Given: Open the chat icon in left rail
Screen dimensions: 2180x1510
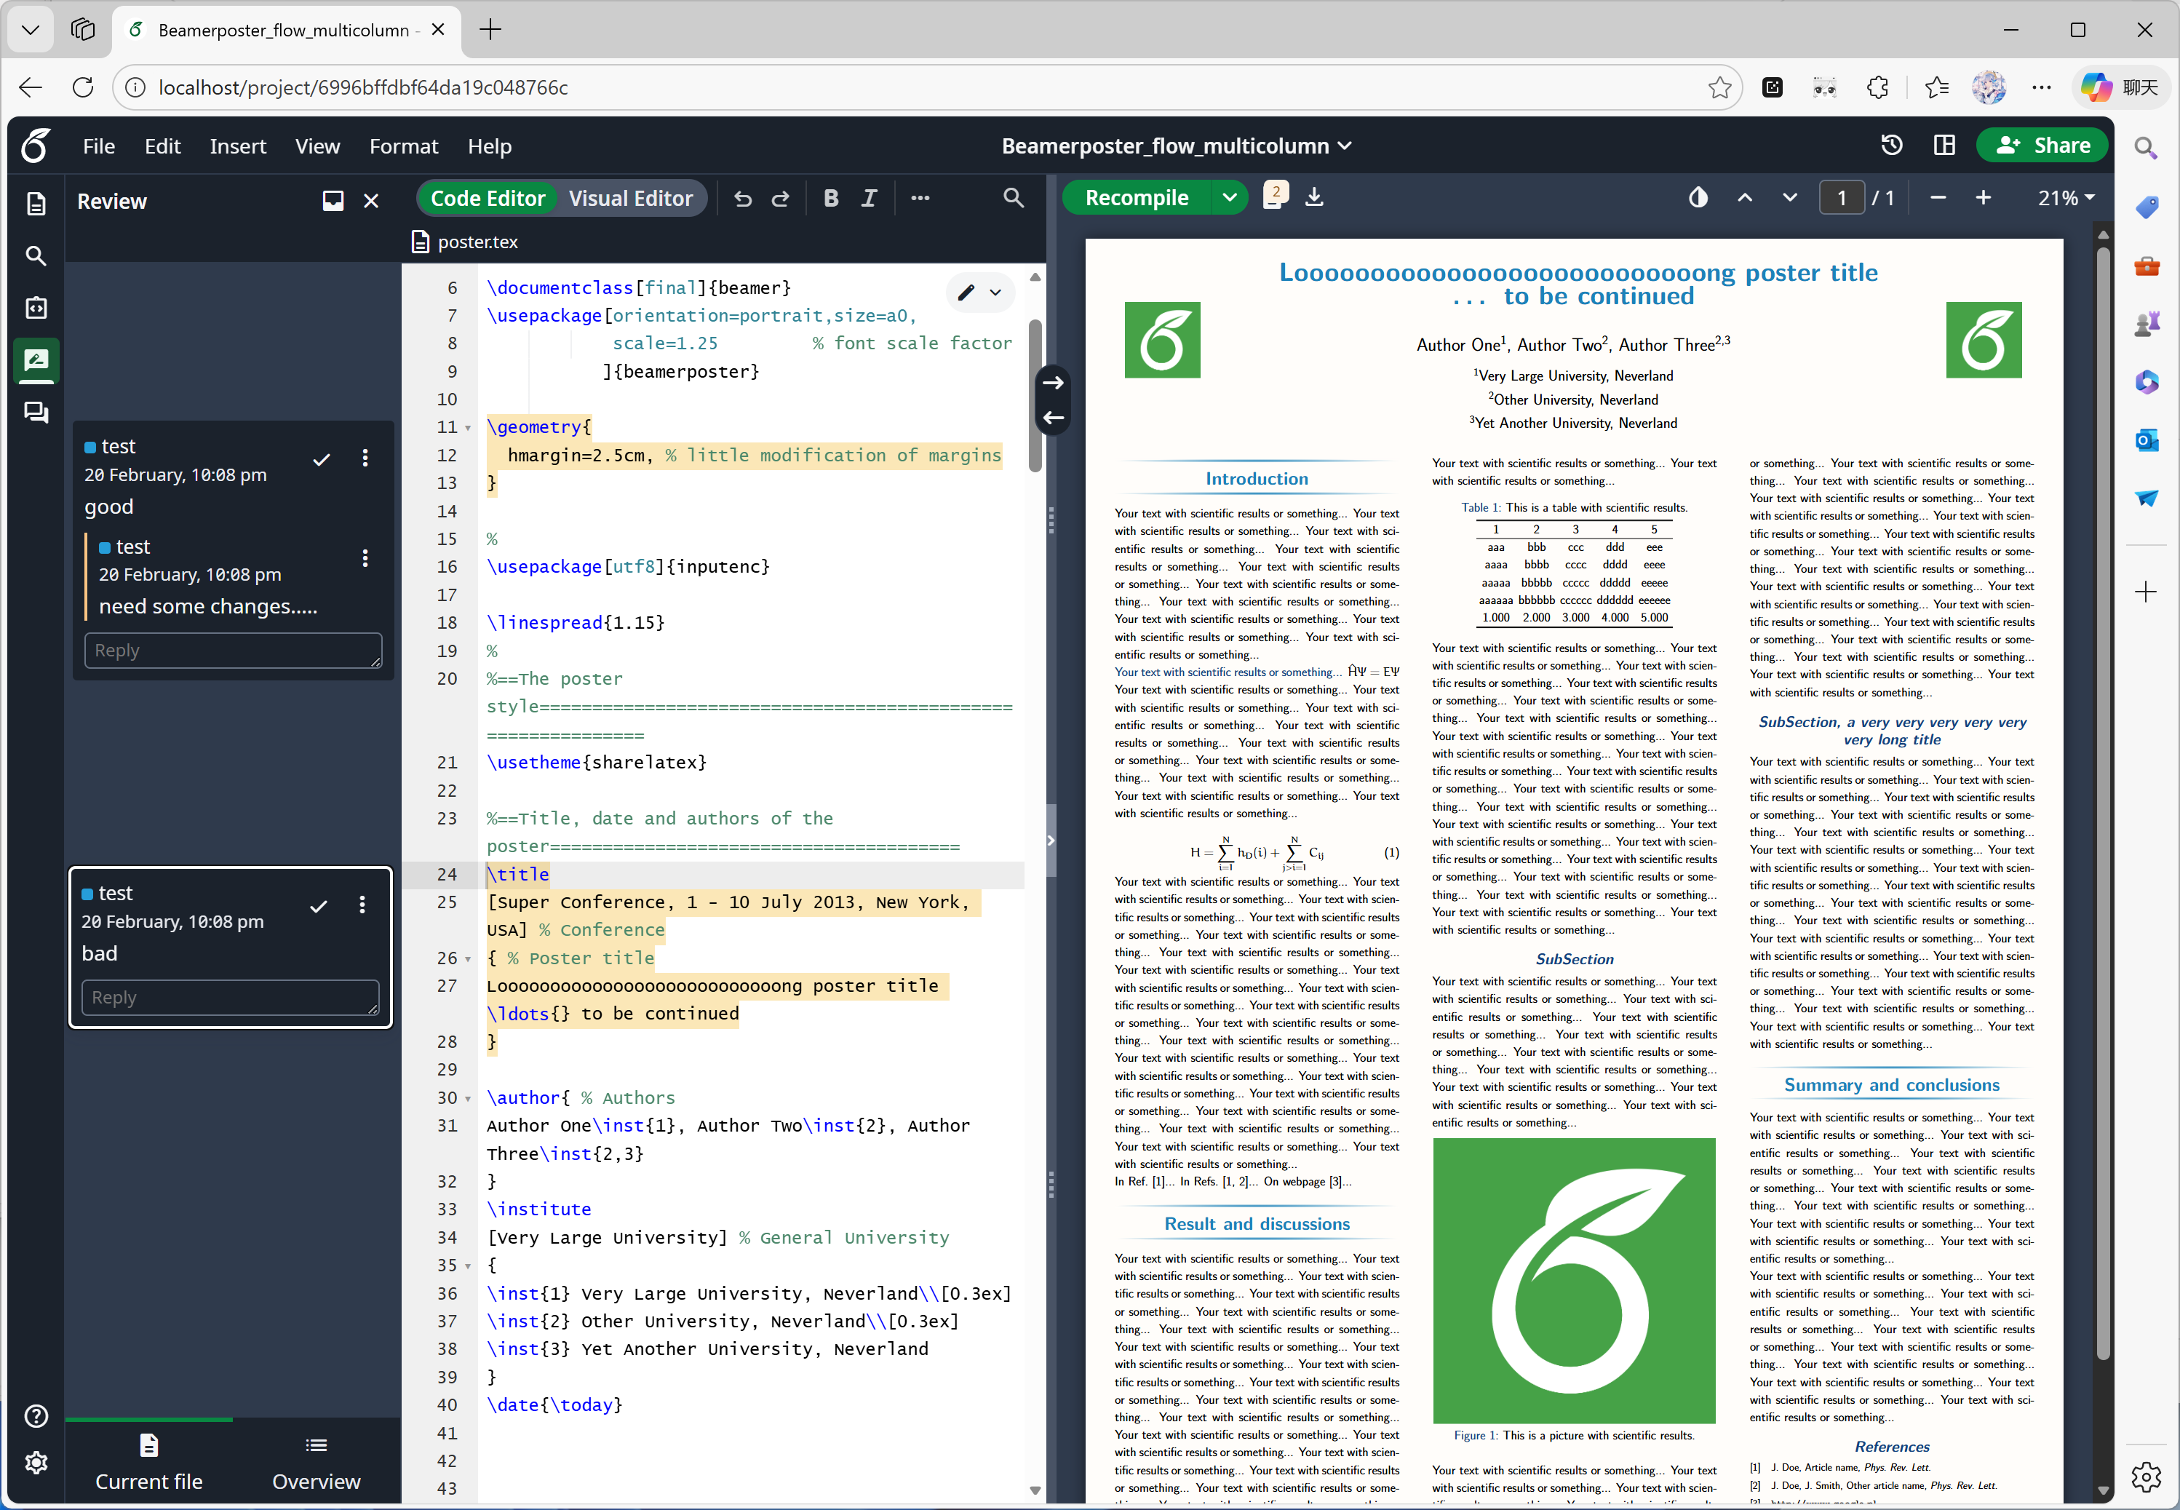Looking at the screenshot, I should coord(36,413).
